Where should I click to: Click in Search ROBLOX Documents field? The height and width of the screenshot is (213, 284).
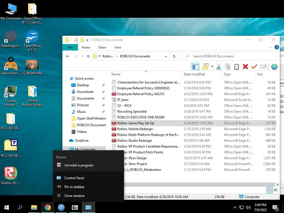(x=229, y=56)
